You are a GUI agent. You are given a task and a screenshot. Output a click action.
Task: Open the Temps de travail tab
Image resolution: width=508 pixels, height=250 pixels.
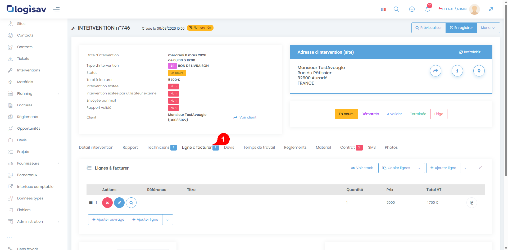pyautogui.click(x=259, y=147)
